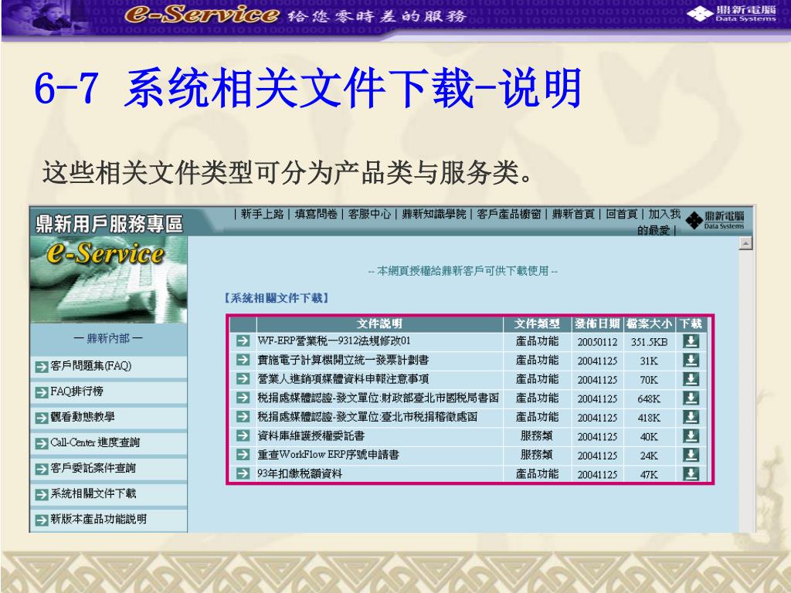Select WF-ERP營業稅—9312法規修改01 file name

(x=334, y=341)
